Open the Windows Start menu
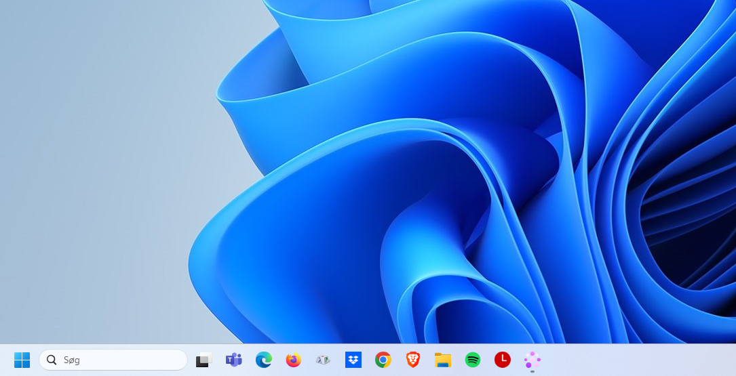The image size is (736, 376). pyautogui.click(x=22, y=360)
